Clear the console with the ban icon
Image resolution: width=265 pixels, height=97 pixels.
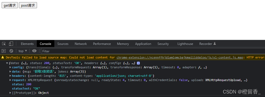pos(11,51)
